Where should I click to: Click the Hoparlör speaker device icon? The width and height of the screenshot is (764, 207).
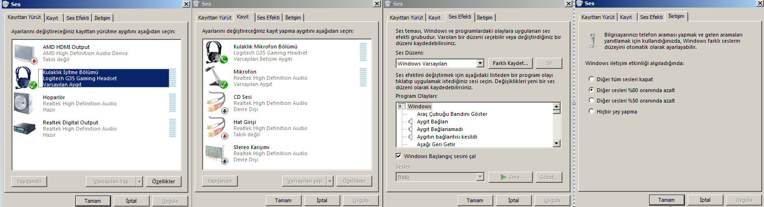24,103
